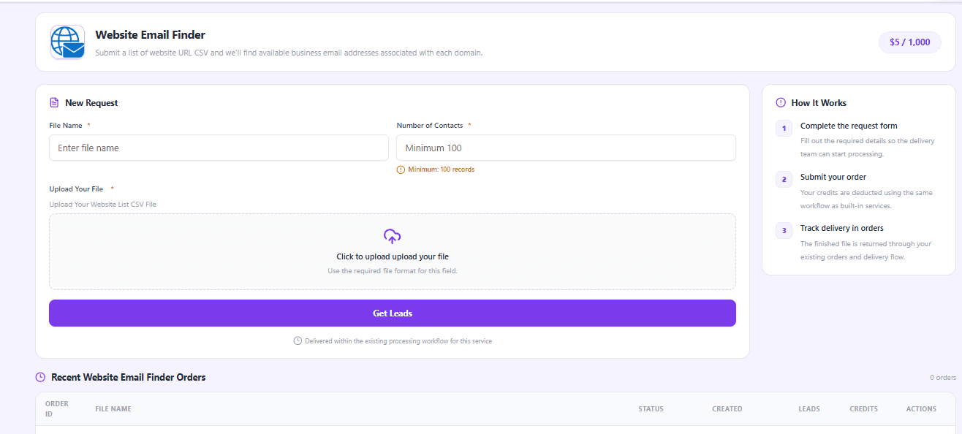Click the New Request document icon
The width and height of the screenshot is (962, 434).
coord(54,103)
